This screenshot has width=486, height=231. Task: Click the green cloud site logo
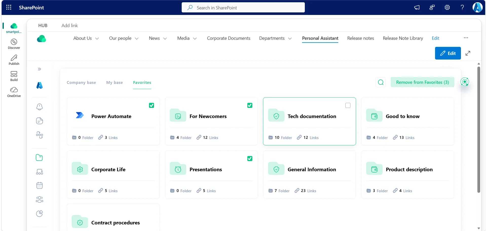(42, 38)
